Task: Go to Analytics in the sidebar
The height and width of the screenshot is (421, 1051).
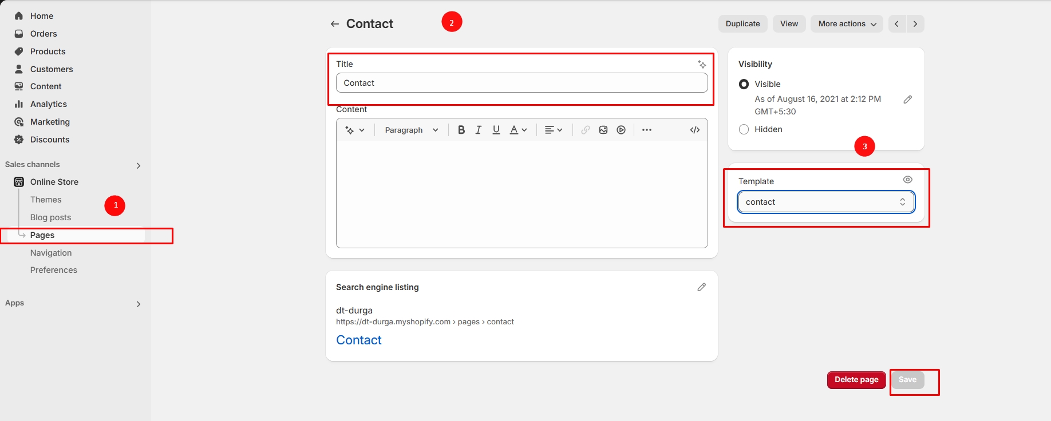Action: click(49, 104)
